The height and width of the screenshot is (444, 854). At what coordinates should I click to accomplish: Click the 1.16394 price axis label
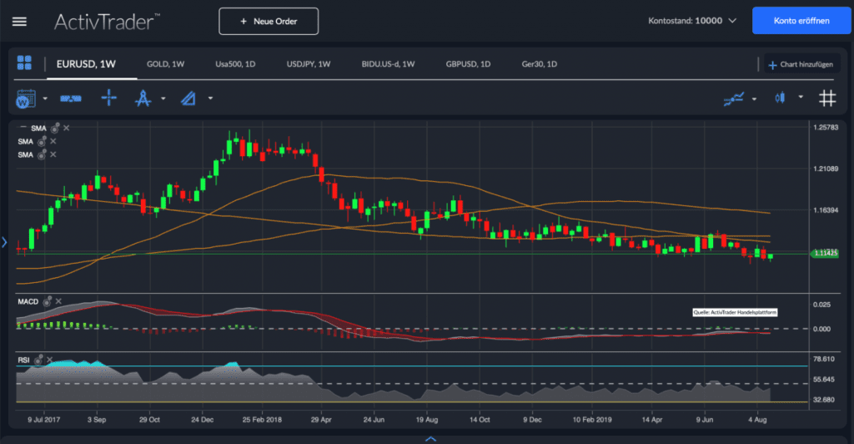[x=826, y=209]
